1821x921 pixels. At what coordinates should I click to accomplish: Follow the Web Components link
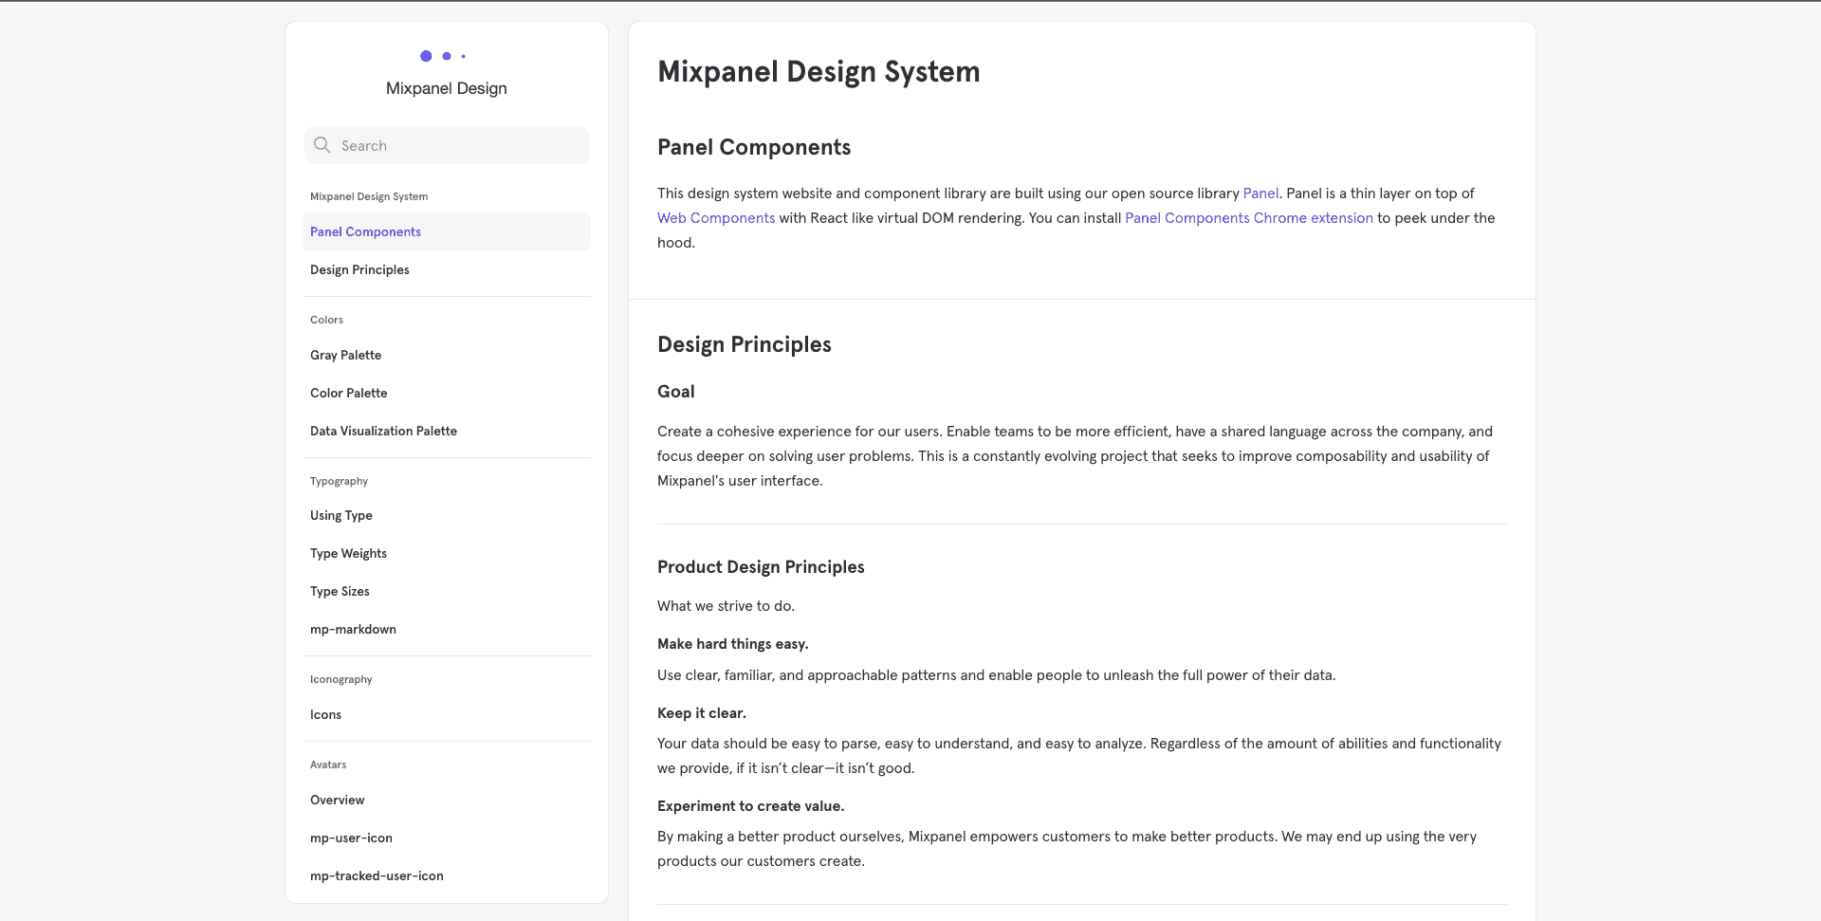pyautogui.click(x=716, y=218)
